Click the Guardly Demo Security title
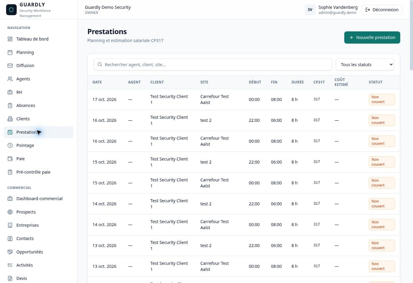The width and height of the screenshot is (413, 283). pyautogui.click(x=108, y=7)
